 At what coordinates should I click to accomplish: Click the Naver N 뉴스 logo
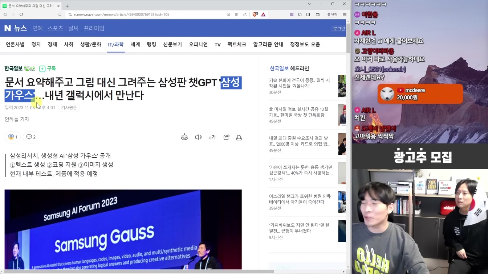pyautogui.click(x=16, y=28)
